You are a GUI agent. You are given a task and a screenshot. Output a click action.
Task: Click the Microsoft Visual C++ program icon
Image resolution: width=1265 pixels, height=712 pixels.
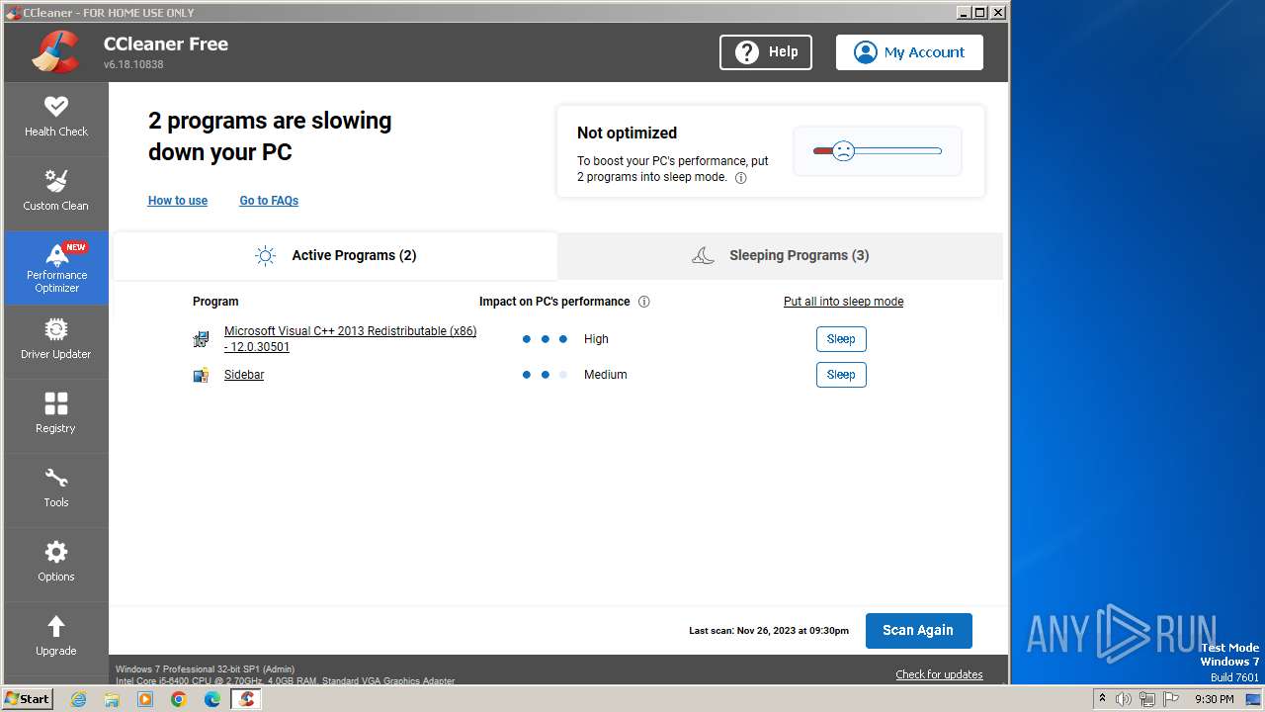point(201,339)
